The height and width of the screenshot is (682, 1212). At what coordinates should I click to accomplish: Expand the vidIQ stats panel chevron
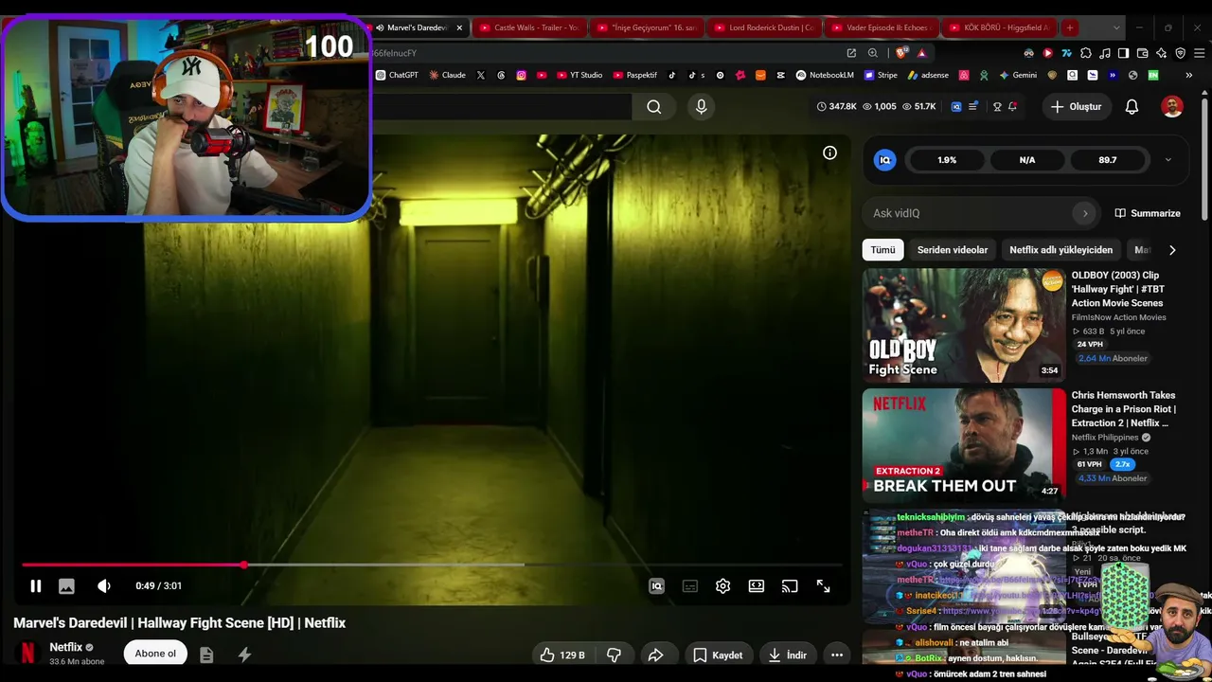coord(1167,160)
